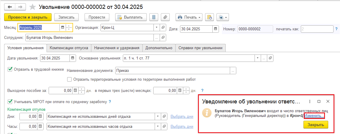Open the ellipsis chooser for Сотрудник
The image size is (340, 134).
point(157,37)
